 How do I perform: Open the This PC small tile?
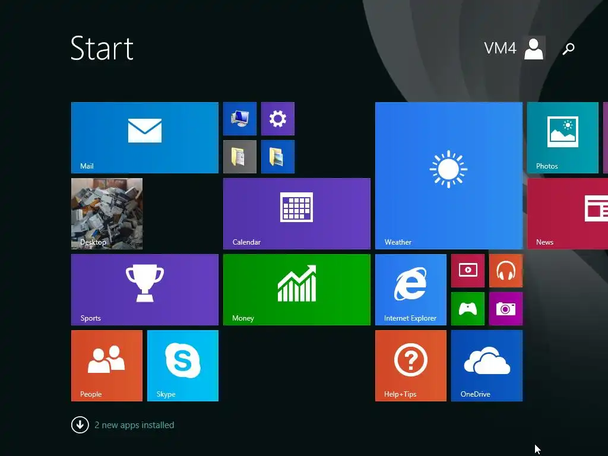(240, 119)
